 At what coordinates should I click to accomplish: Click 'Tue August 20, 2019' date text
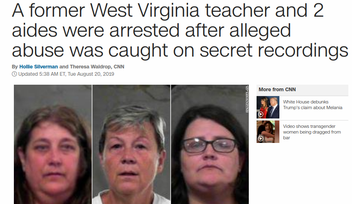point(91,74)
